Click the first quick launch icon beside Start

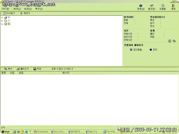14,132
